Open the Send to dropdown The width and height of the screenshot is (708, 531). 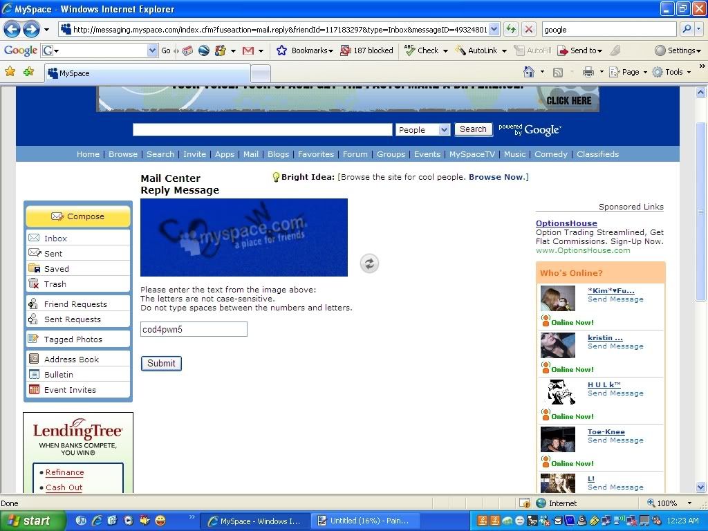click(580, 50)
